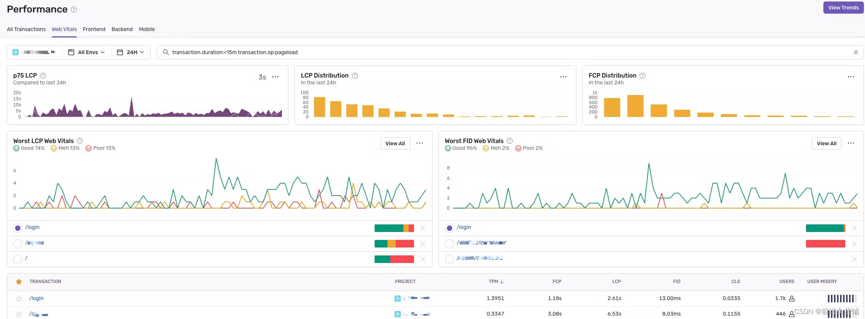Screen dimensions: 865x319
Task: Click the FID column header
Action: [677, 282]
